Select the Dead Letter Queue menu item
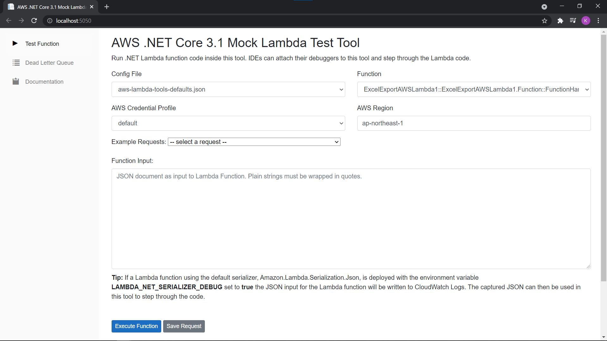Screen dimensions: 607x341 click(49, 63)
